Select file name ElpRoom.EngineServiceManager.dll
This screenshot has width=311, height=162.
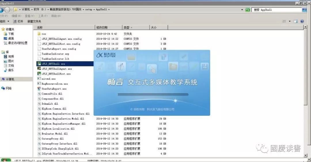click(63, 124)
